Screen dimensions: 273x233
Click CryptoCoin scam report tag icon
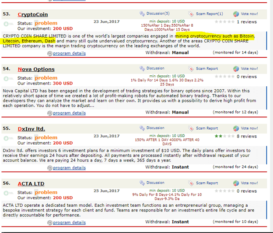pyautogui.click(x=191, y=14)
